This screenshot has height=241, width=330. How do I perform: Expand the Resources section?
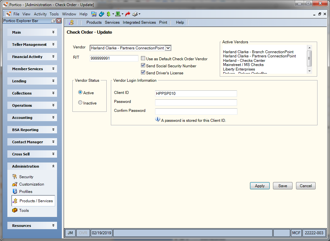pos(32,225)
